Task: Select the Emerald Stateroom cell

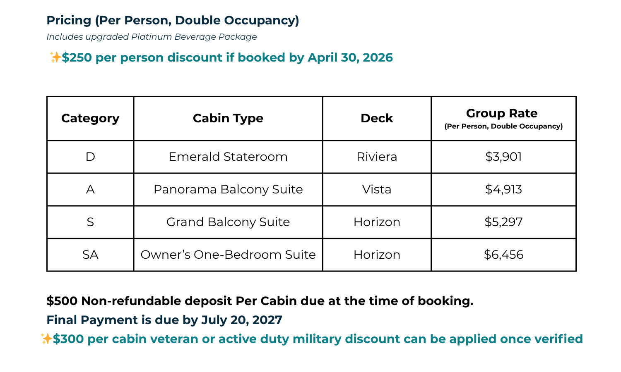Action: [x=228, y=157]
